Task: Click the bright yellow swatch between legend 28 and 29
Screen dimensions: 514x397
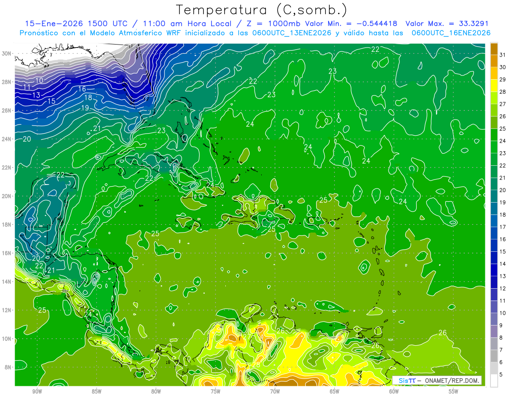Action: tap(494, 85)
